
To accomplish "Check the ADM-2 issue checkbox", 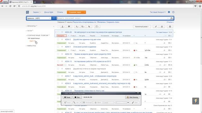I will point(58,39).
